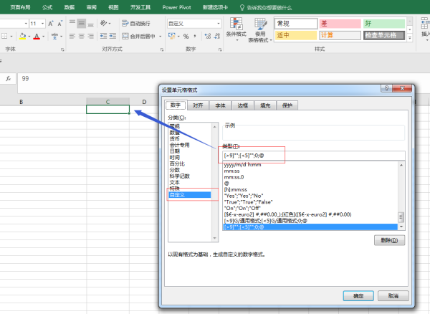This screenshot has width=430, height=314.
Task: Switch to the 保护 tab in dialog
Action: (287, 105)
